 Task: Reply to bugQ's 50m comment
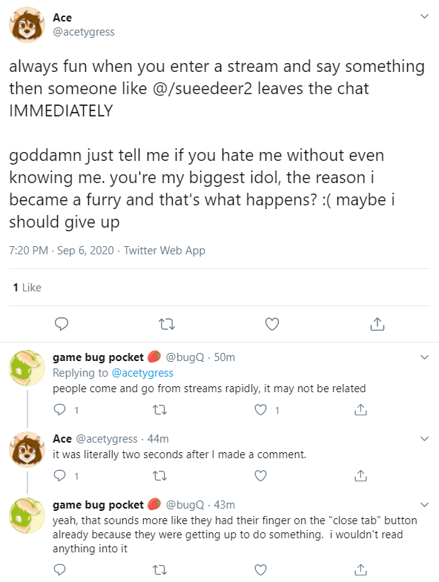tap(60, 410)
